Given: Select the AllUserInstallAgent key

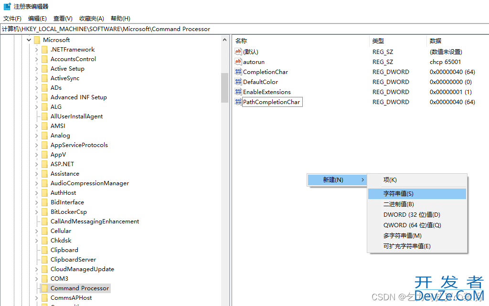Looking at the screenshot, I should point(77,116).
